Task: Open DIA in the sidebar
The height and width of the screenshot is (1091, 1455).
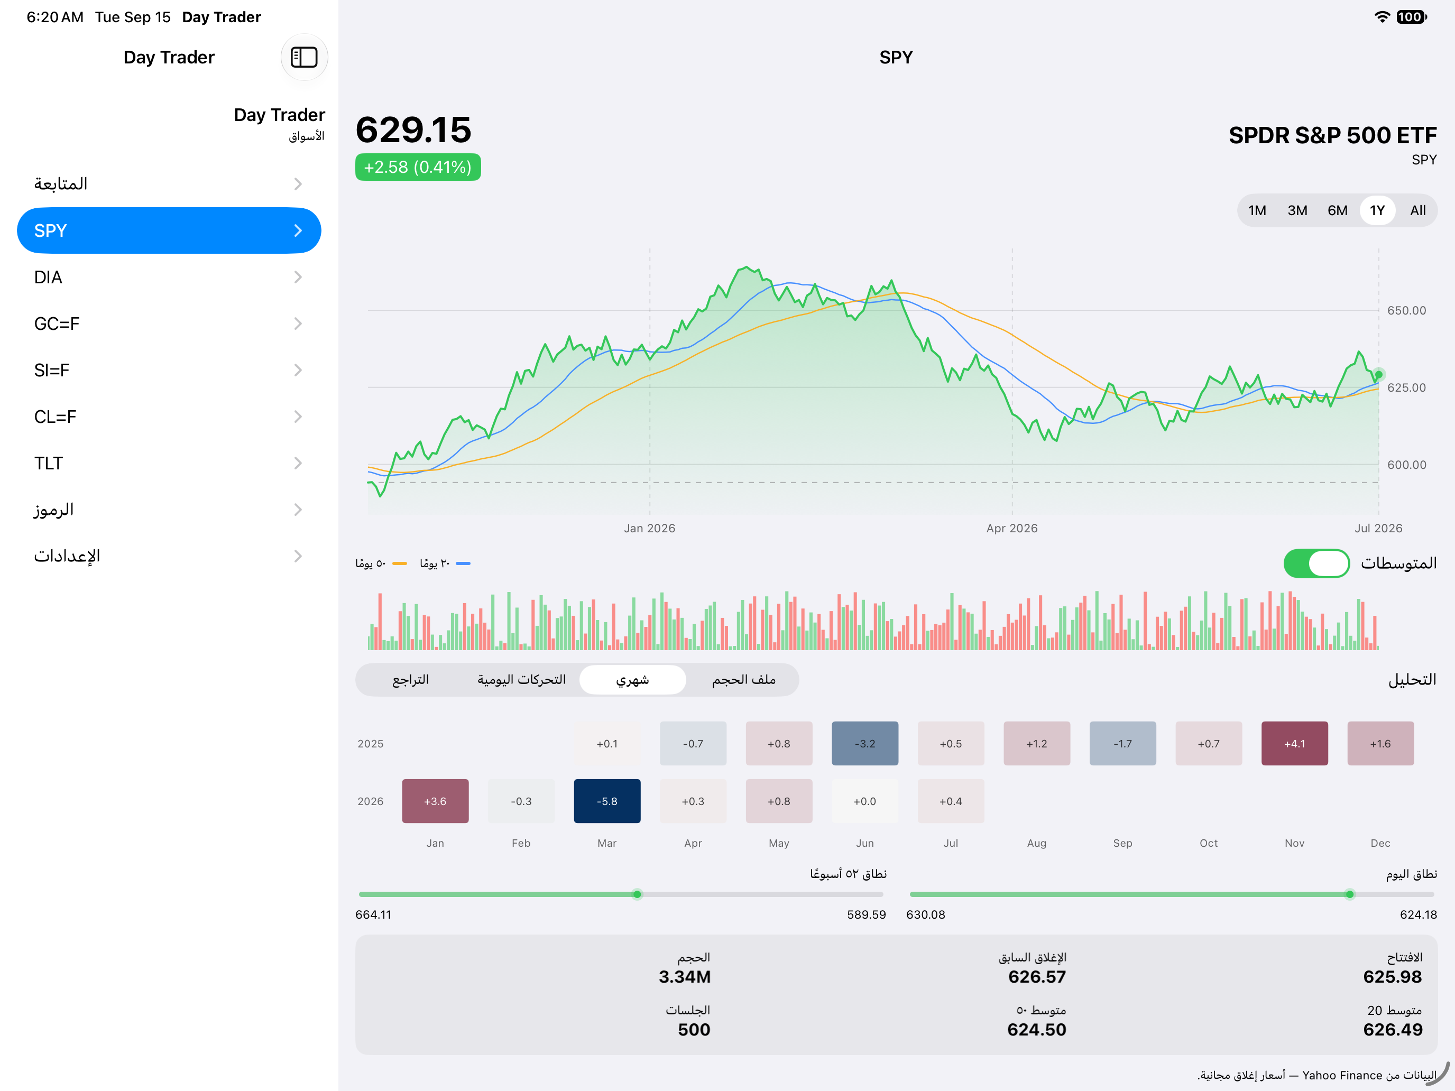Action: (x=169, y=277)
